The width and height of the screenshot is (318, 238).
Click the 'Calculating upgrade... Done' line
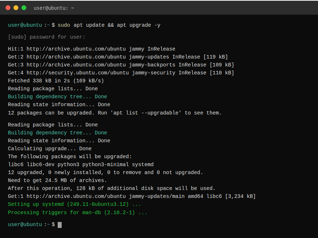50,148
